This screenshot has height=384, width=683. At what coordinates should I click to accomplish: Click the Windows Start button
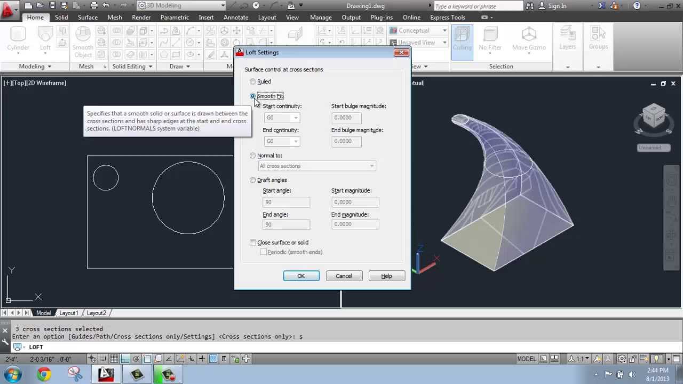(x=13, y=374)
